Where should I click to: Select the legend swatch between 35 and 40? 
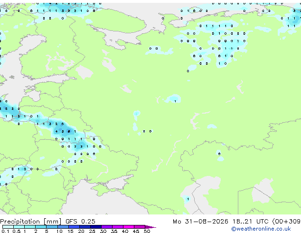click(x=118, y=227)
